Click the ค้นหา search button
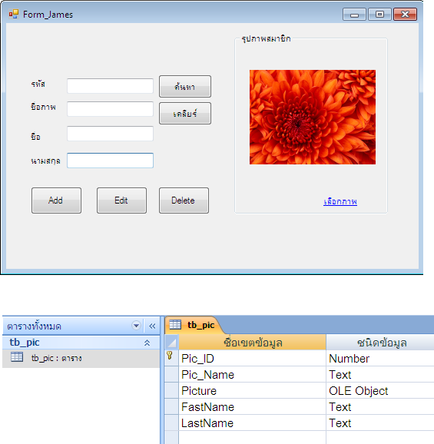Image resolution: width=434 pixels, height=444 pixels. point(185,86)
